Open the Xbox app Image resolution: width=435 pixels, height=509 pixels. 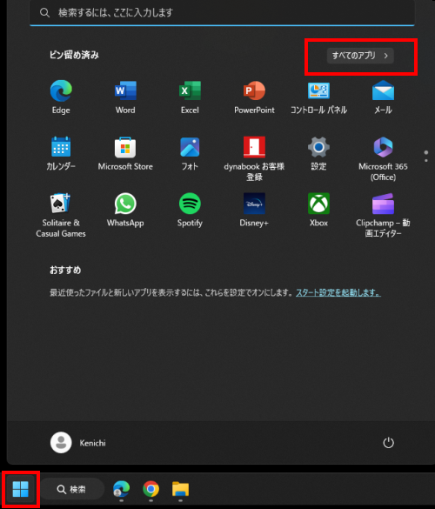point(318,210)
